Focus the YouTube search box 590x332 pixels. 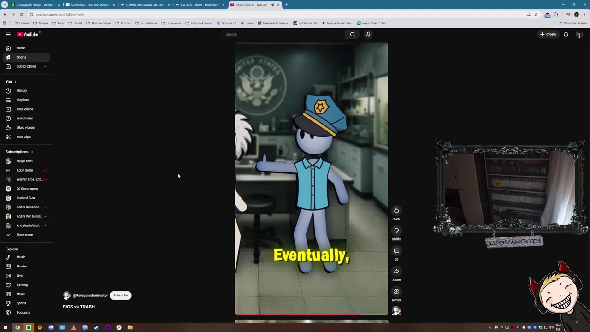283,34
